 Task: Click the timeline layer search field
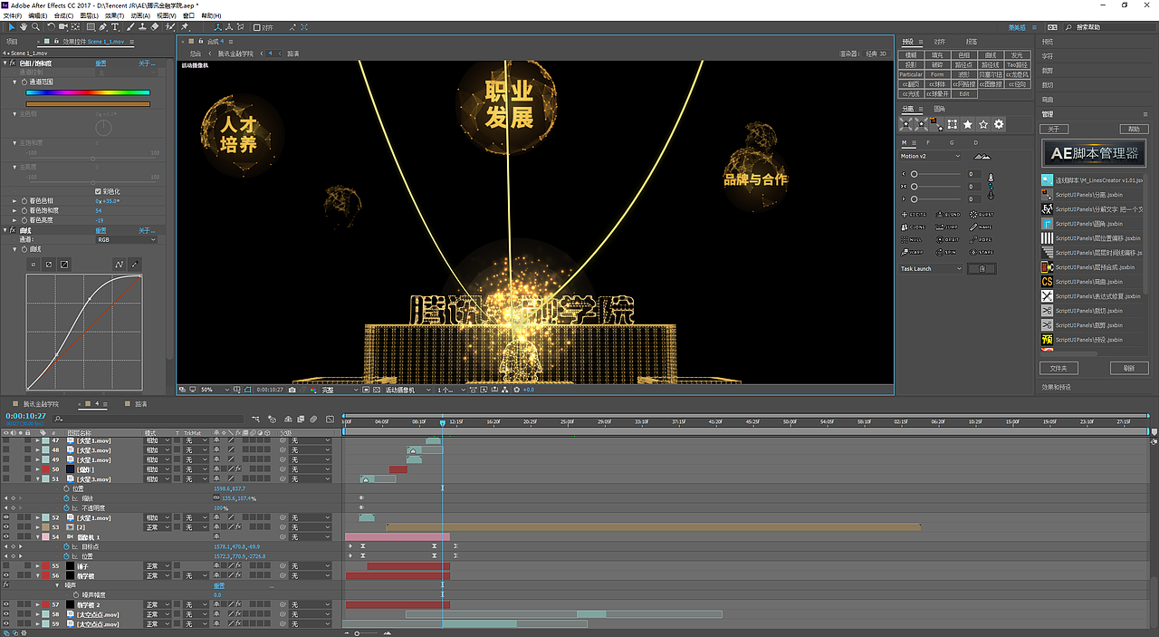(149, 419)
